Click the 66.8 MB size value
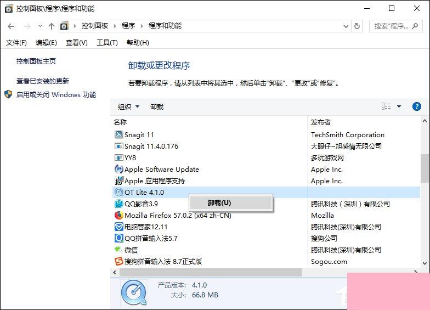The width and height of the screenshot is (430, 310). (205, 295)
